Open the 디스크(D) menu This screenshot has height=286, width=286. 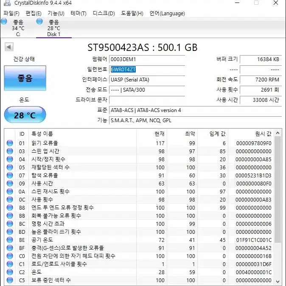click(x=104, y=13)
